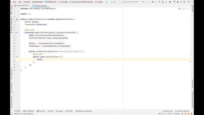Image resolution: width=204 pixels, height=115 pixels.
Task: Click the red notification icon in status bar
Action: [192, 114]
